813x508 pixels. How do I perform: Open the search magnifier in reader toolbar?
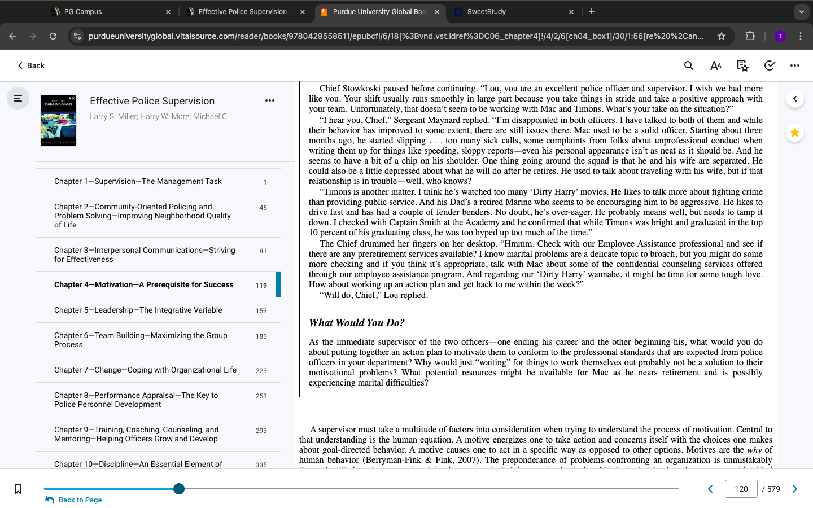click(x=688, y=65)
